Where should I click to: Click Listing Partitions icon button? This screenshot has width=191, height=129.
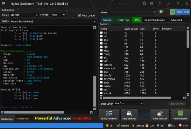tap(109, 115)
